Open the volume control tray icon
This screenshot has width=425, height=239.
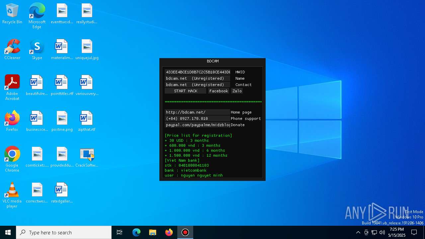coord(382,232)
